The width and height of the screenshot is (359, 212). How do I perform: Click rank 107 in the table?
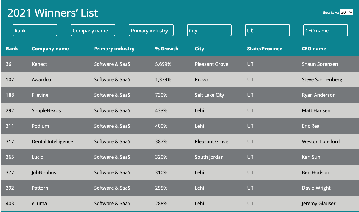[10, 79]
